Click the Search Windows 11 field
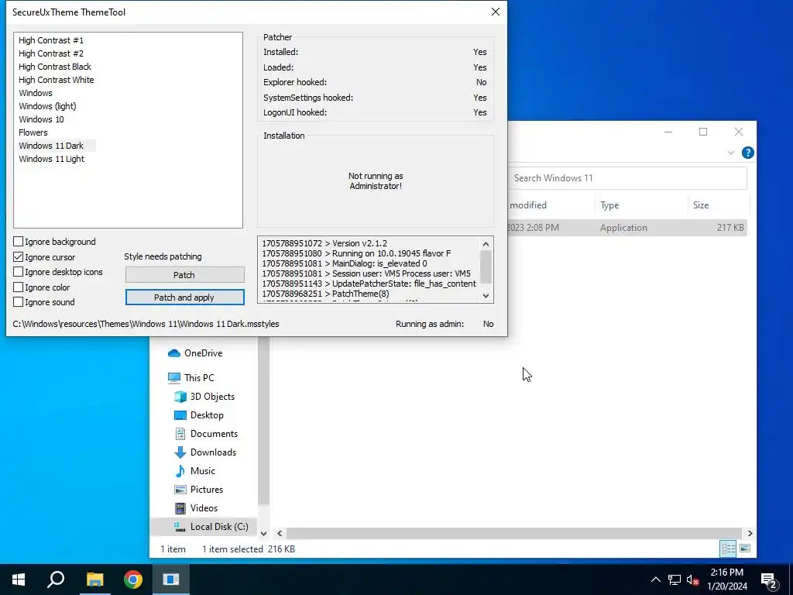793x595 pixels. pyautogui.click(x=627, y=178)
